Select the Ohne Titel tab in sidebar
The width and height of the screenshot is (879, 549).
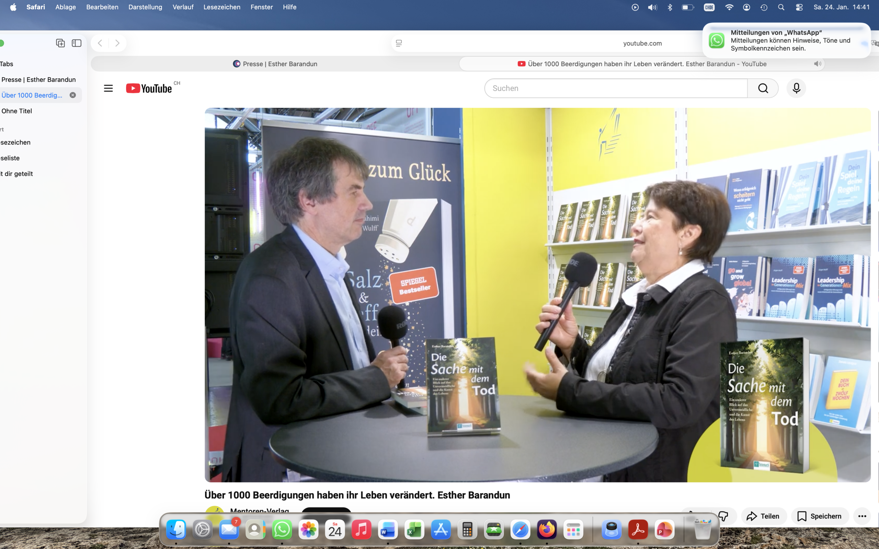(17, 111)
